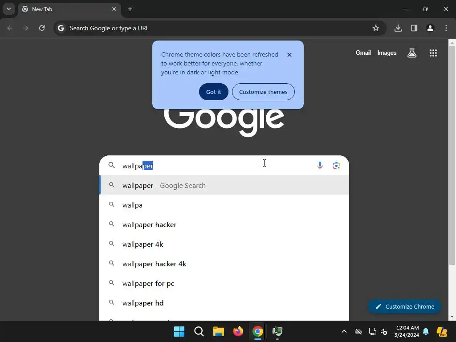The height and width of the screenshot is (342, 456).
Task: Click the forward navigation arrow
Action: (x=26, y=28)
